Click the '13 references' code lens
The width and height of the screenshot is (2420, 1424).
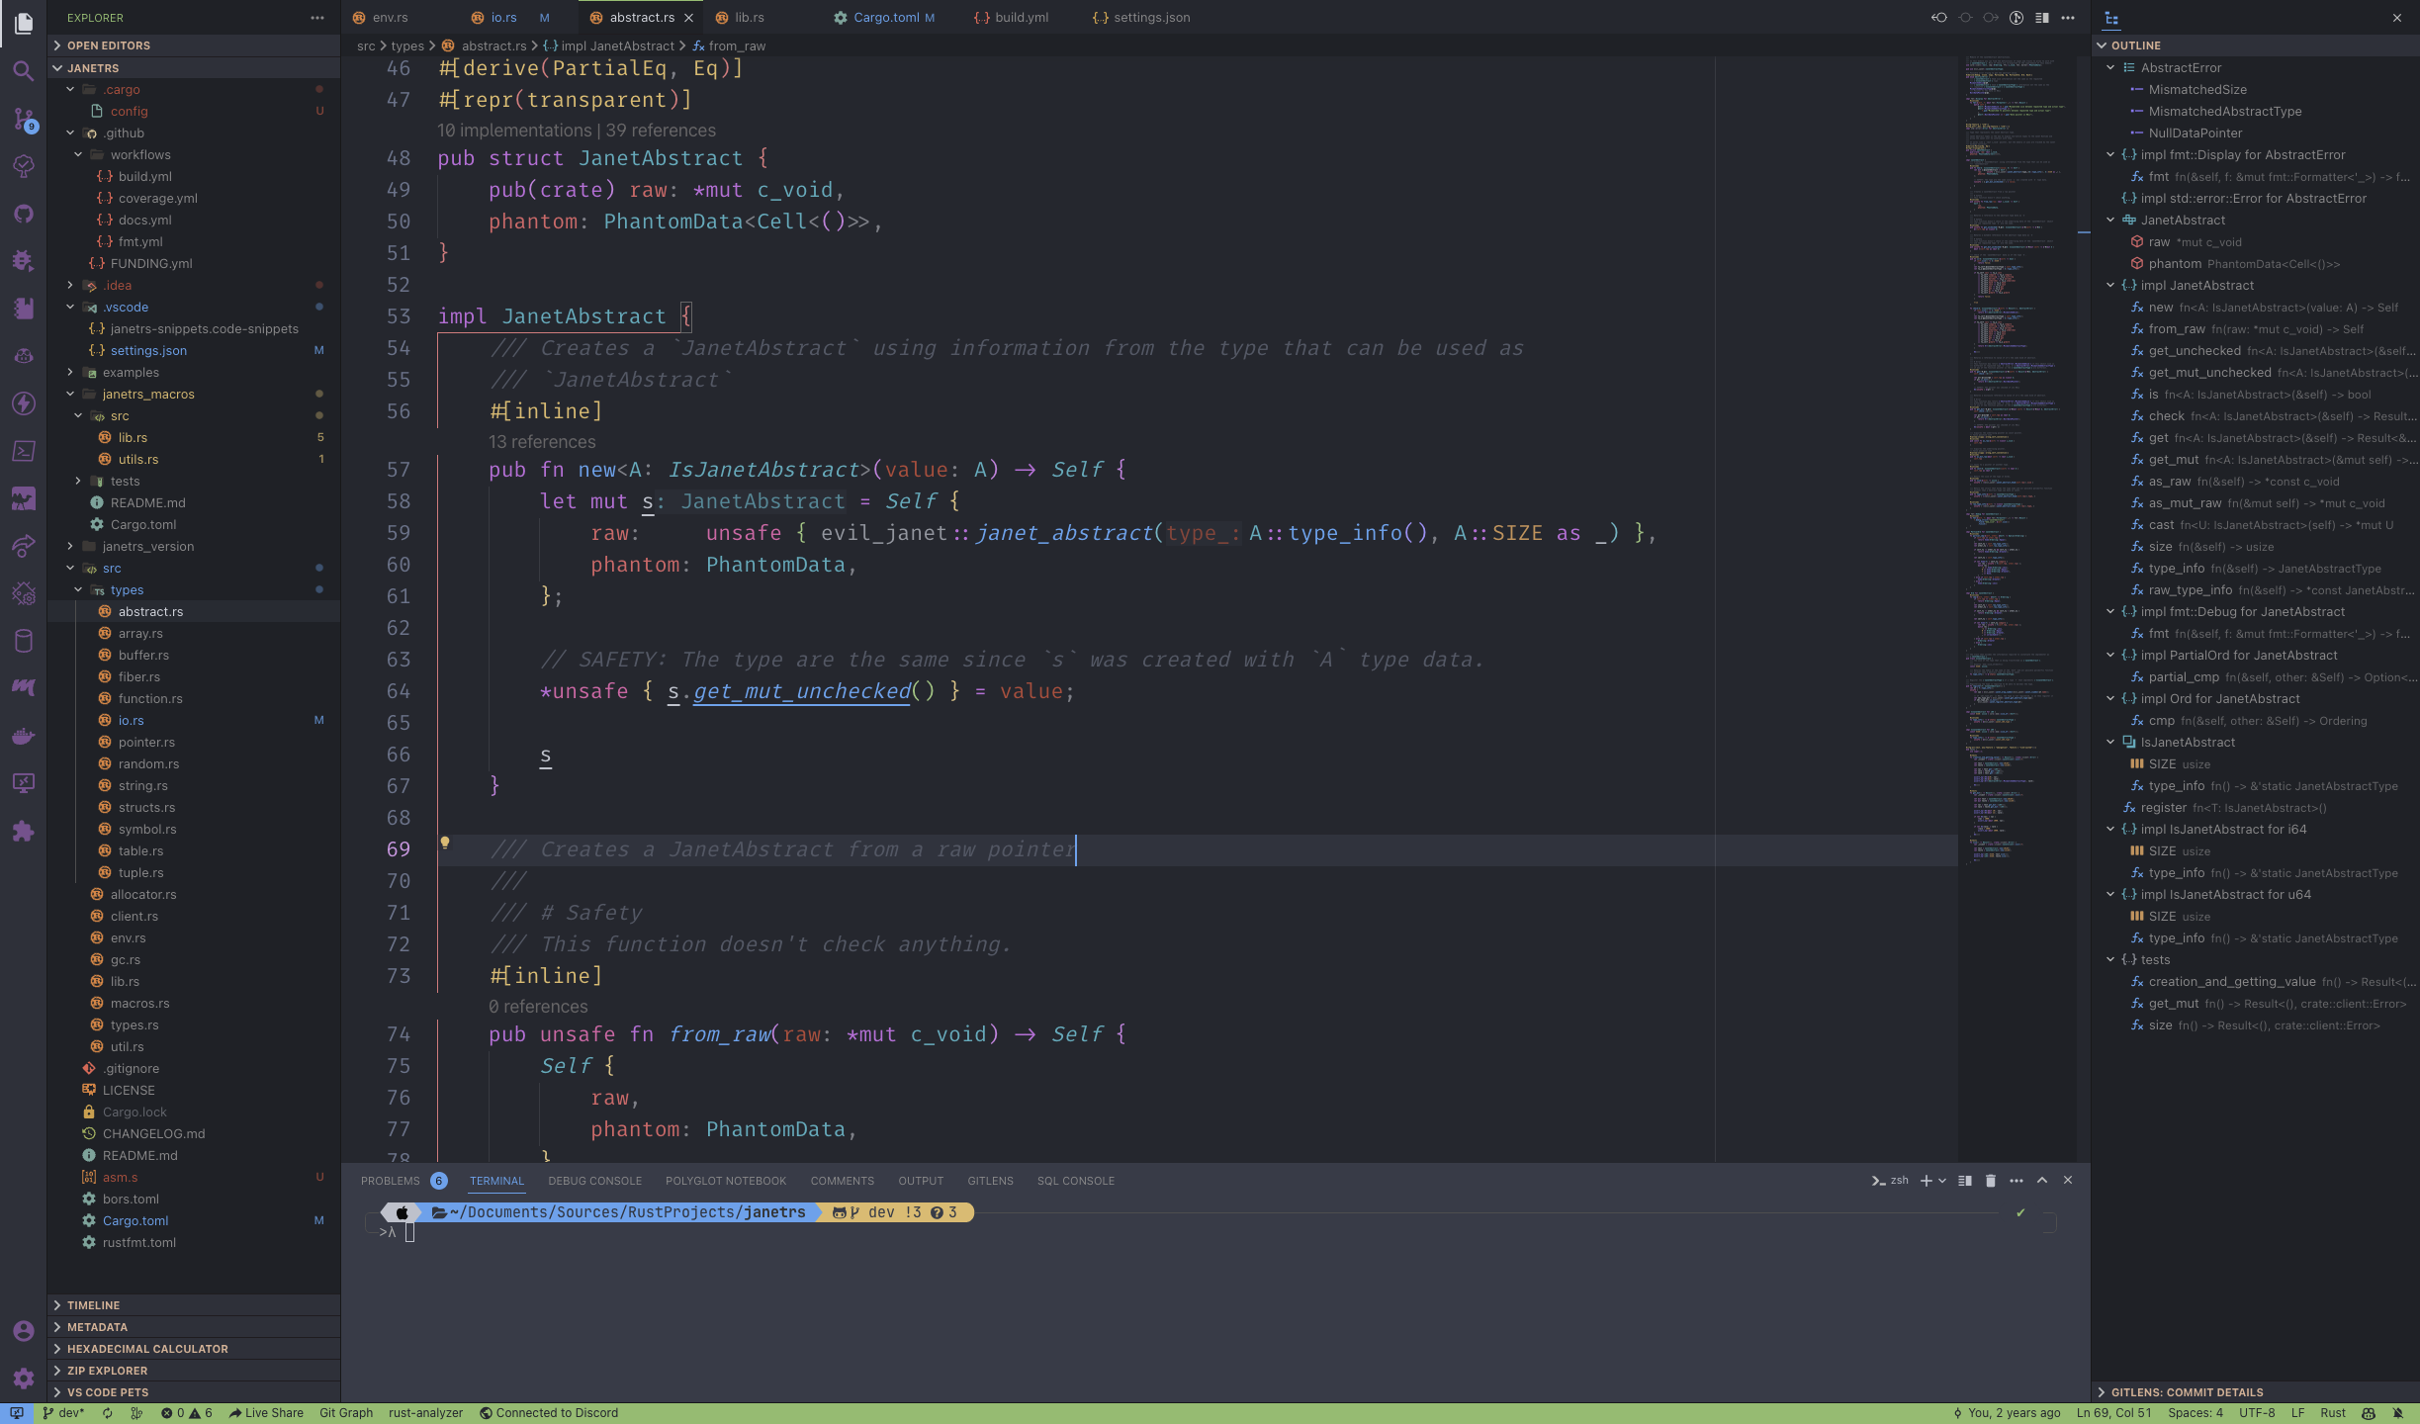542,442
